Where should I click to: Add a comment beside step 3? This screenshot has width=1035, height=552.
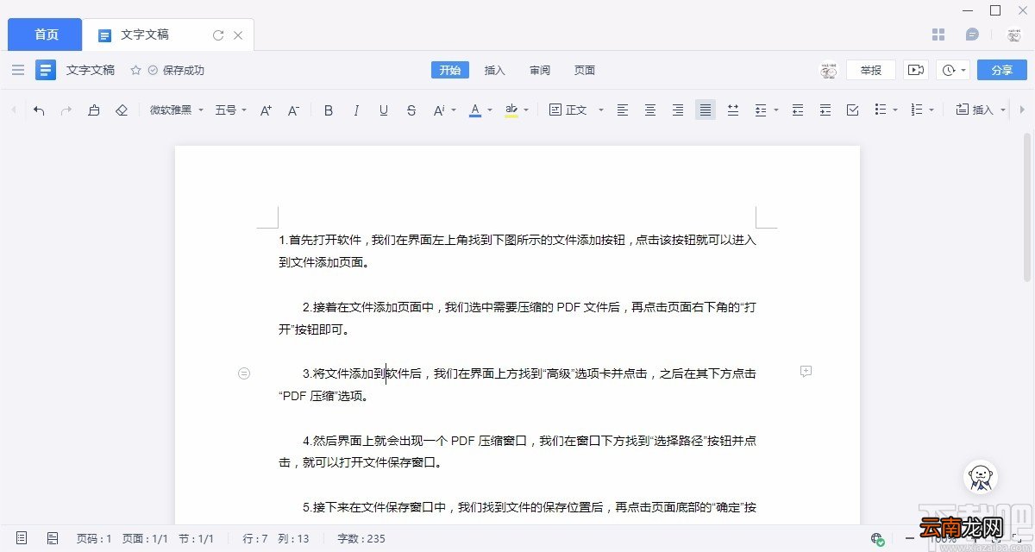click(806, 372)
